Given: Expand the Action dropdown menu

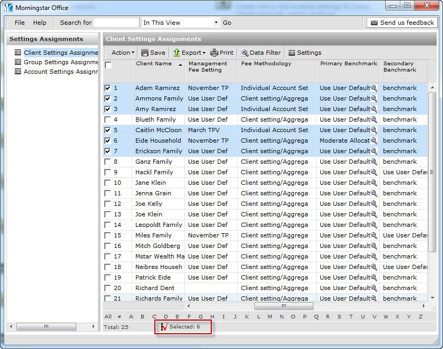Looking at the screenshot, I should click(x=123, y=53).
